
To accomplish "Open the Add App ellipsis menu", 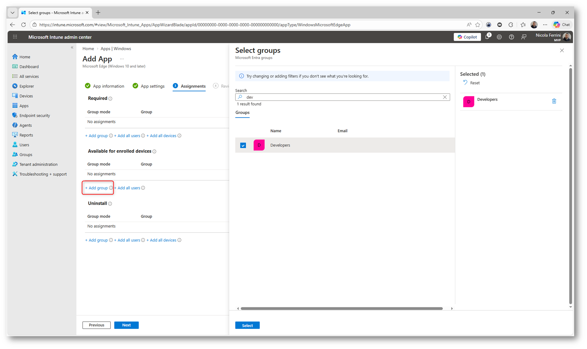I will [122, 59].
